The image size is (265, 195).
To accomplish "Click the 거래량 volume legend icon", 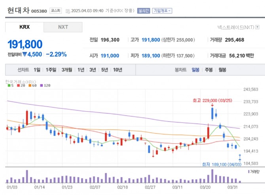I will pos(248,171).
